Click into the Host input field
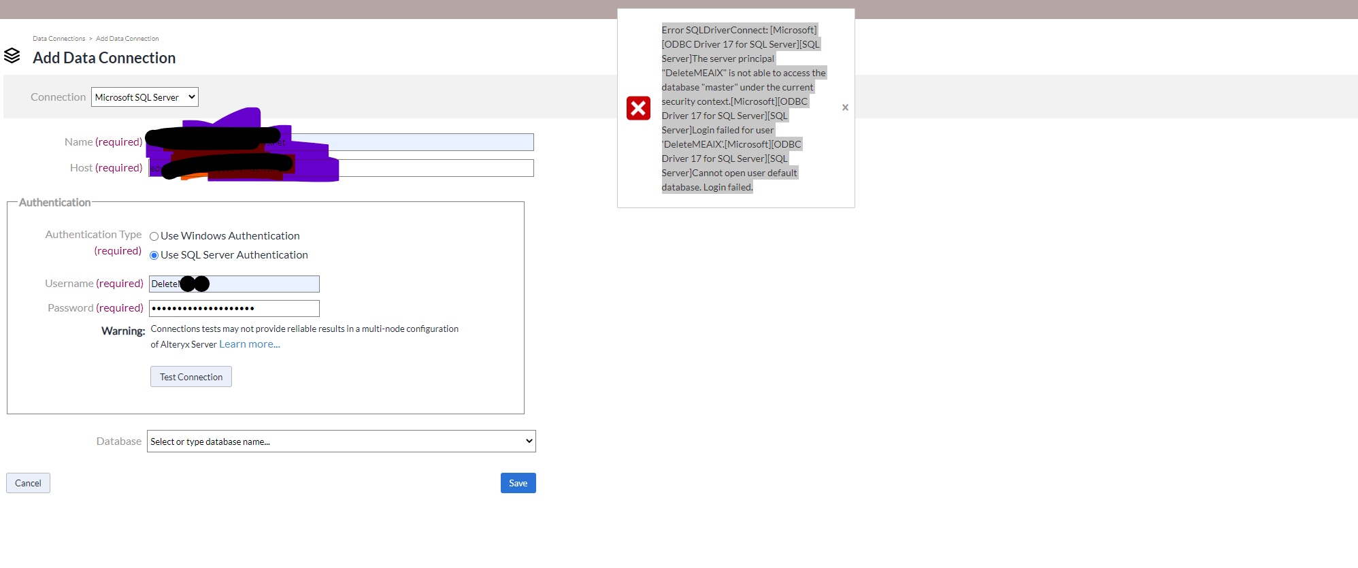The image size is (1358, 568). 342,168
